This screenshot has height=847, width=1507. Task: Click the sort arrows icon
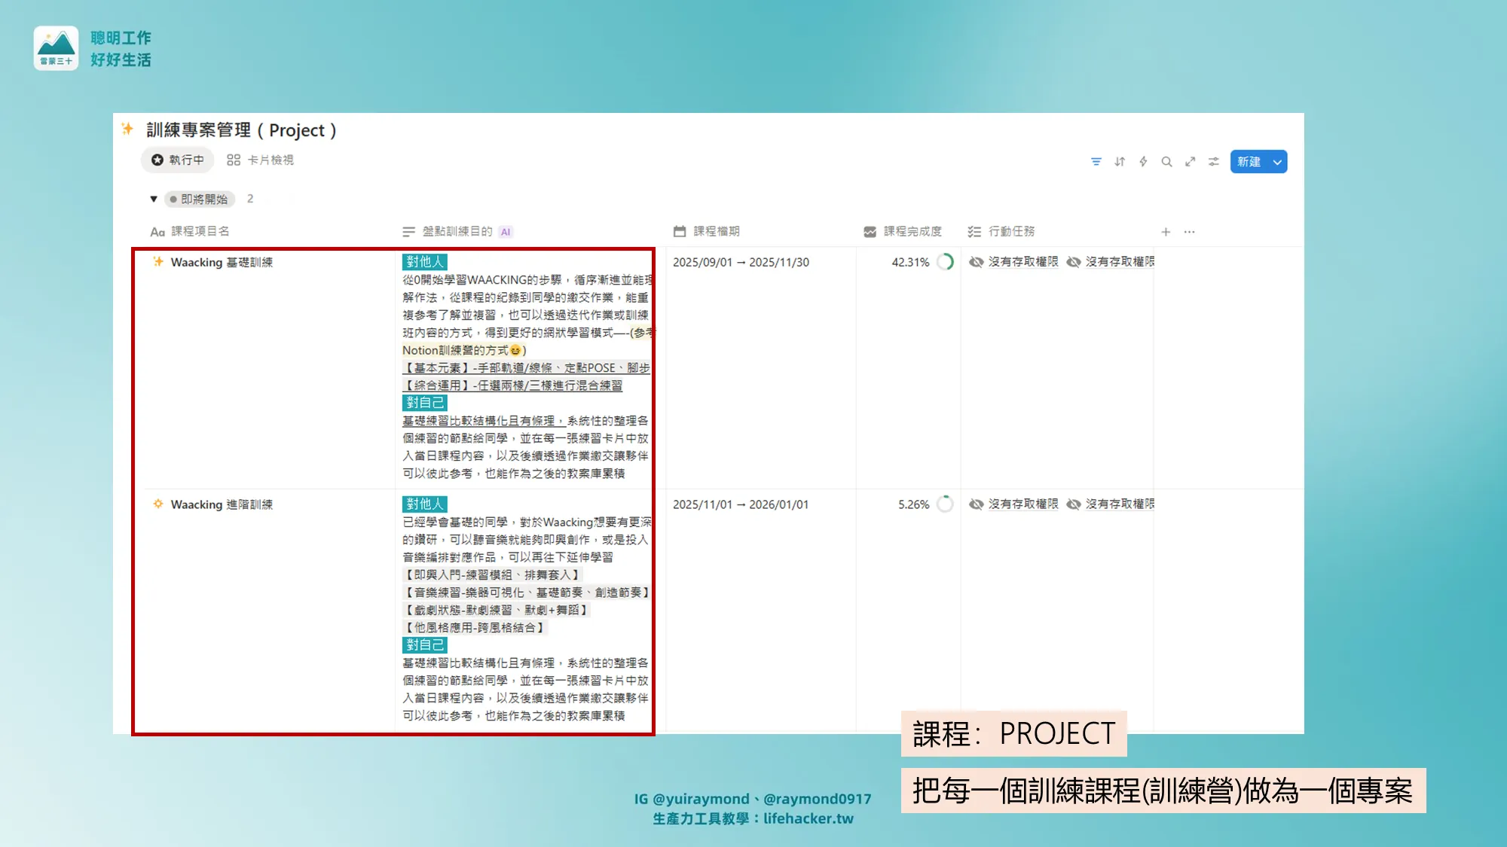[1120, 162]
